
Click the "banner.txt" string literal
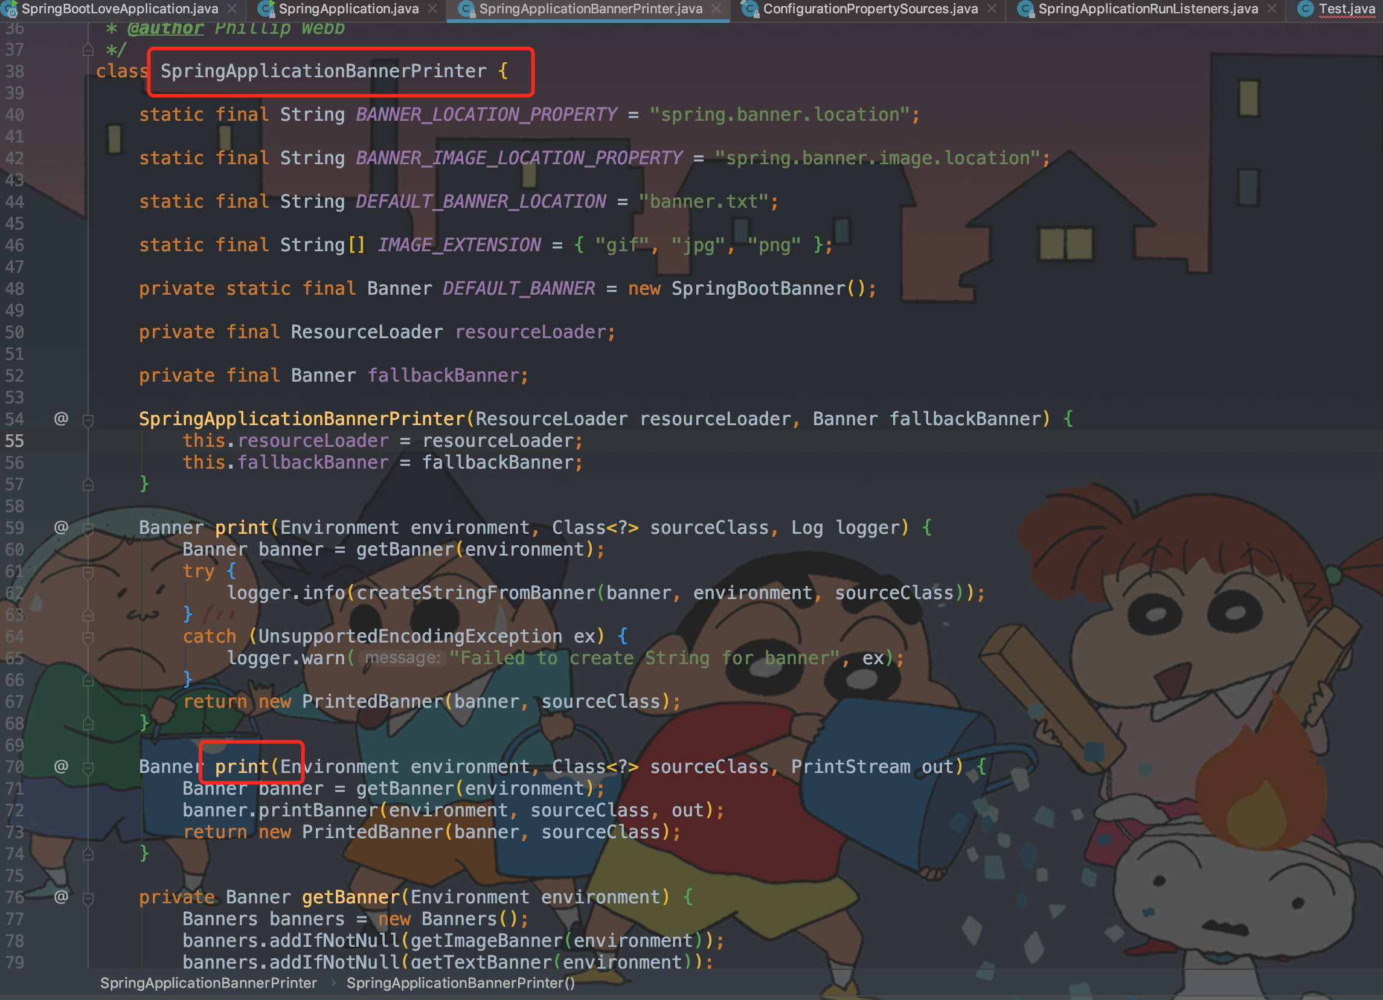click(x=704, y=201)
